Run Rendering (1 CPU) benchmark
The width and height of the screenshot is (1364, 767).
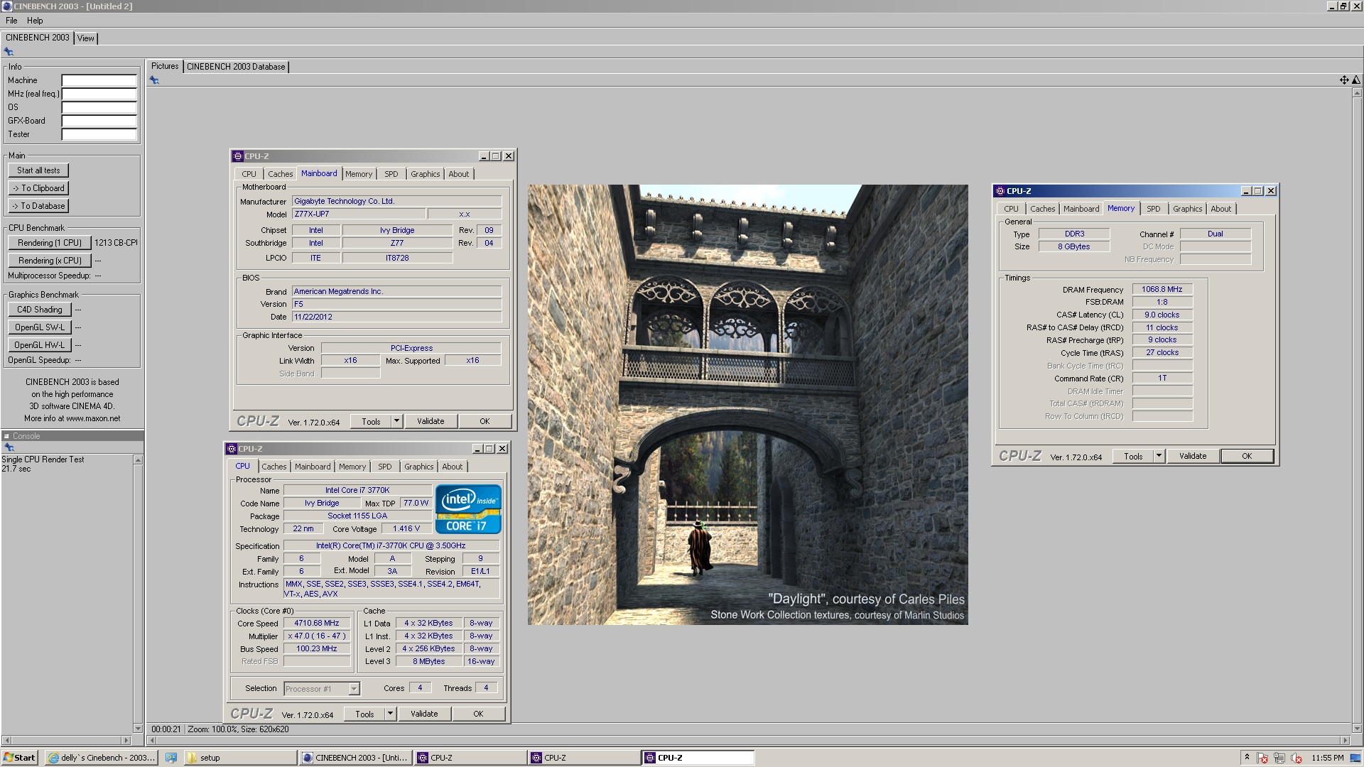tap(50, 243)
